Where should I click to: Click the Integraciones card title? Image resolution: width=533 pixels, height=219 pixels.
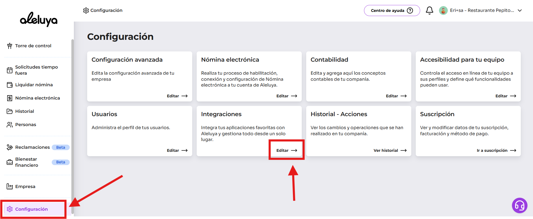tap(221, 114)
